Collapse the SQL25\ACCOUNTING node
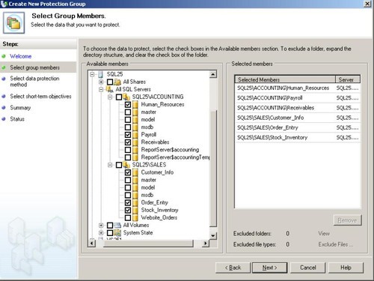This screenshot has height=281, width=374. 110,97
